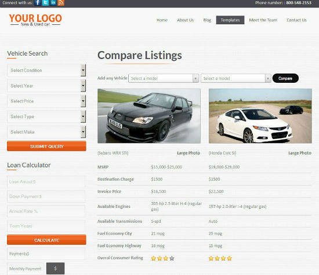The image size is (319, 275).
Task: Go to the Home menu item
Action: click(162, 20)
